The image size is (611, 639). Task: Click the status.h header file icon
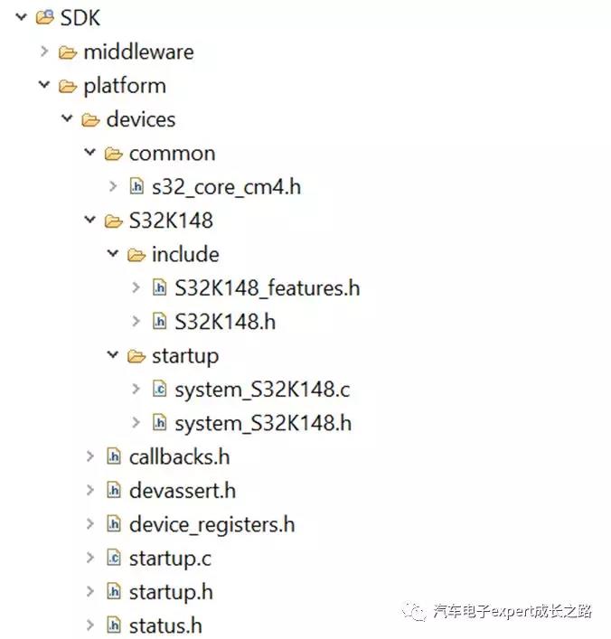[x=114, y=625]
